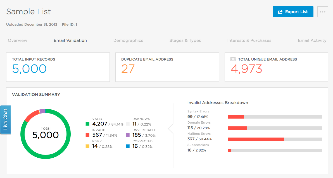Click the envelope icon beside Total Unique Email Address
Viewport: 333px width, 178px height.
[x=233, y=59]
